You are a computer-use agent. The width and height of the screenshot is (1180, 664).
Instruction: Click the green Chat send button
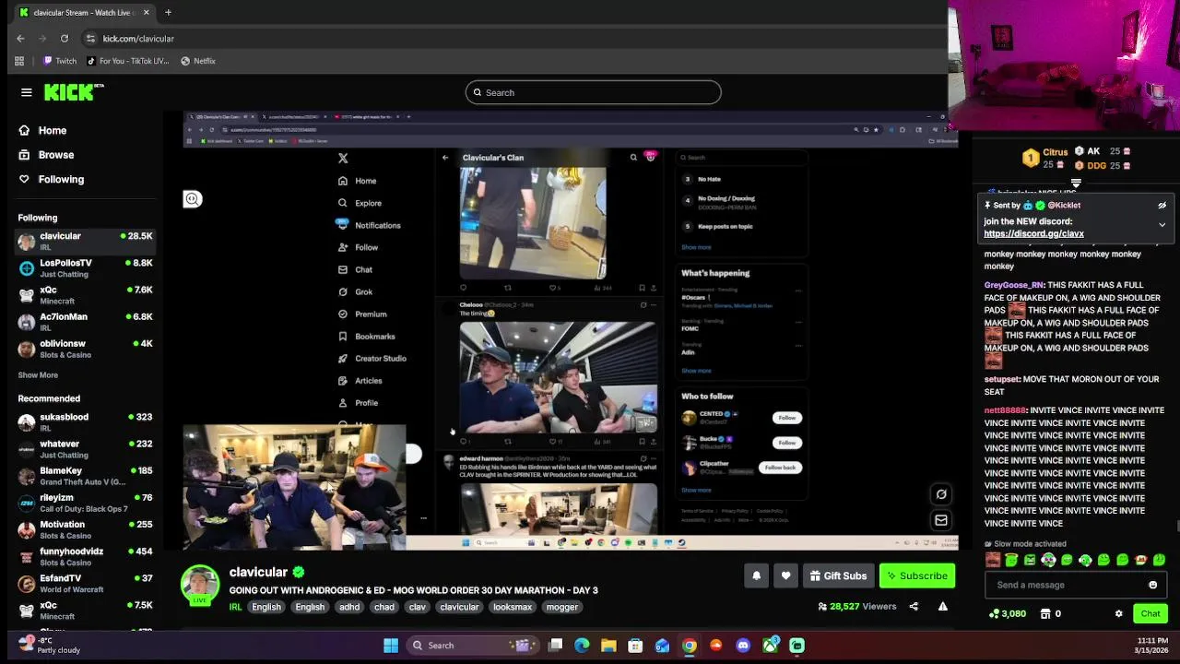click(1150, 613)
